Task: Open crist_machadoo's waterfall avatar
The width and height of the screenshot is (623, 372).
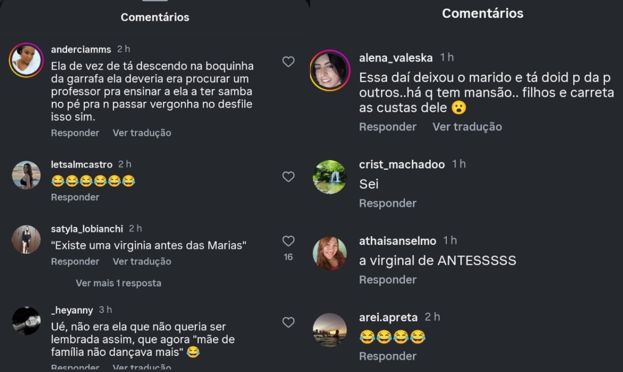Action: pyautogui.click(x=330, y=177)
